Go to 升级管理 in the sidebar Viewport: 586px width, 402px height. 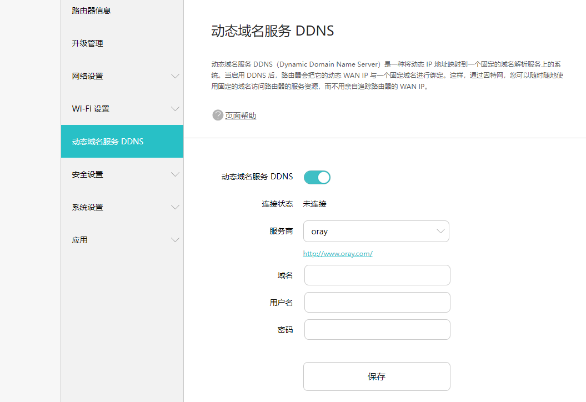coord(87,43)
